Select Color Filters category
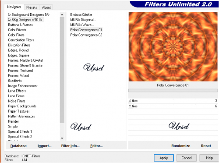This screenshot has width=219, height=163. click(16, 35)
